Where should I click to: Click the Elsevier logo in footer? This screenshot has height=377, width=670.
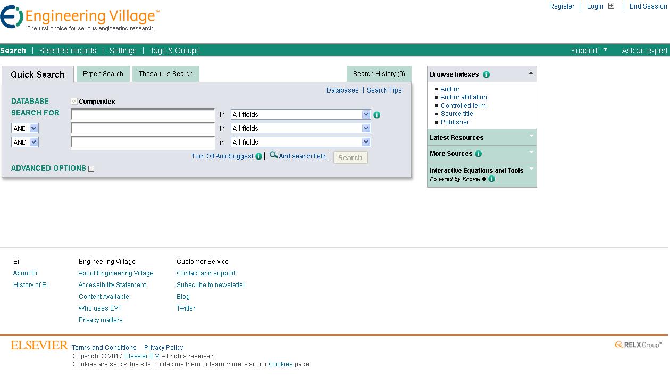pos(39,345)
